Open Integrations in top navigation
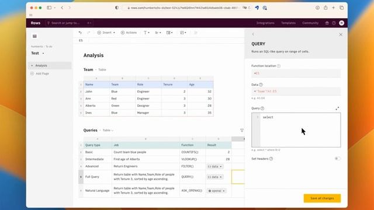 [x=265, y=23]
